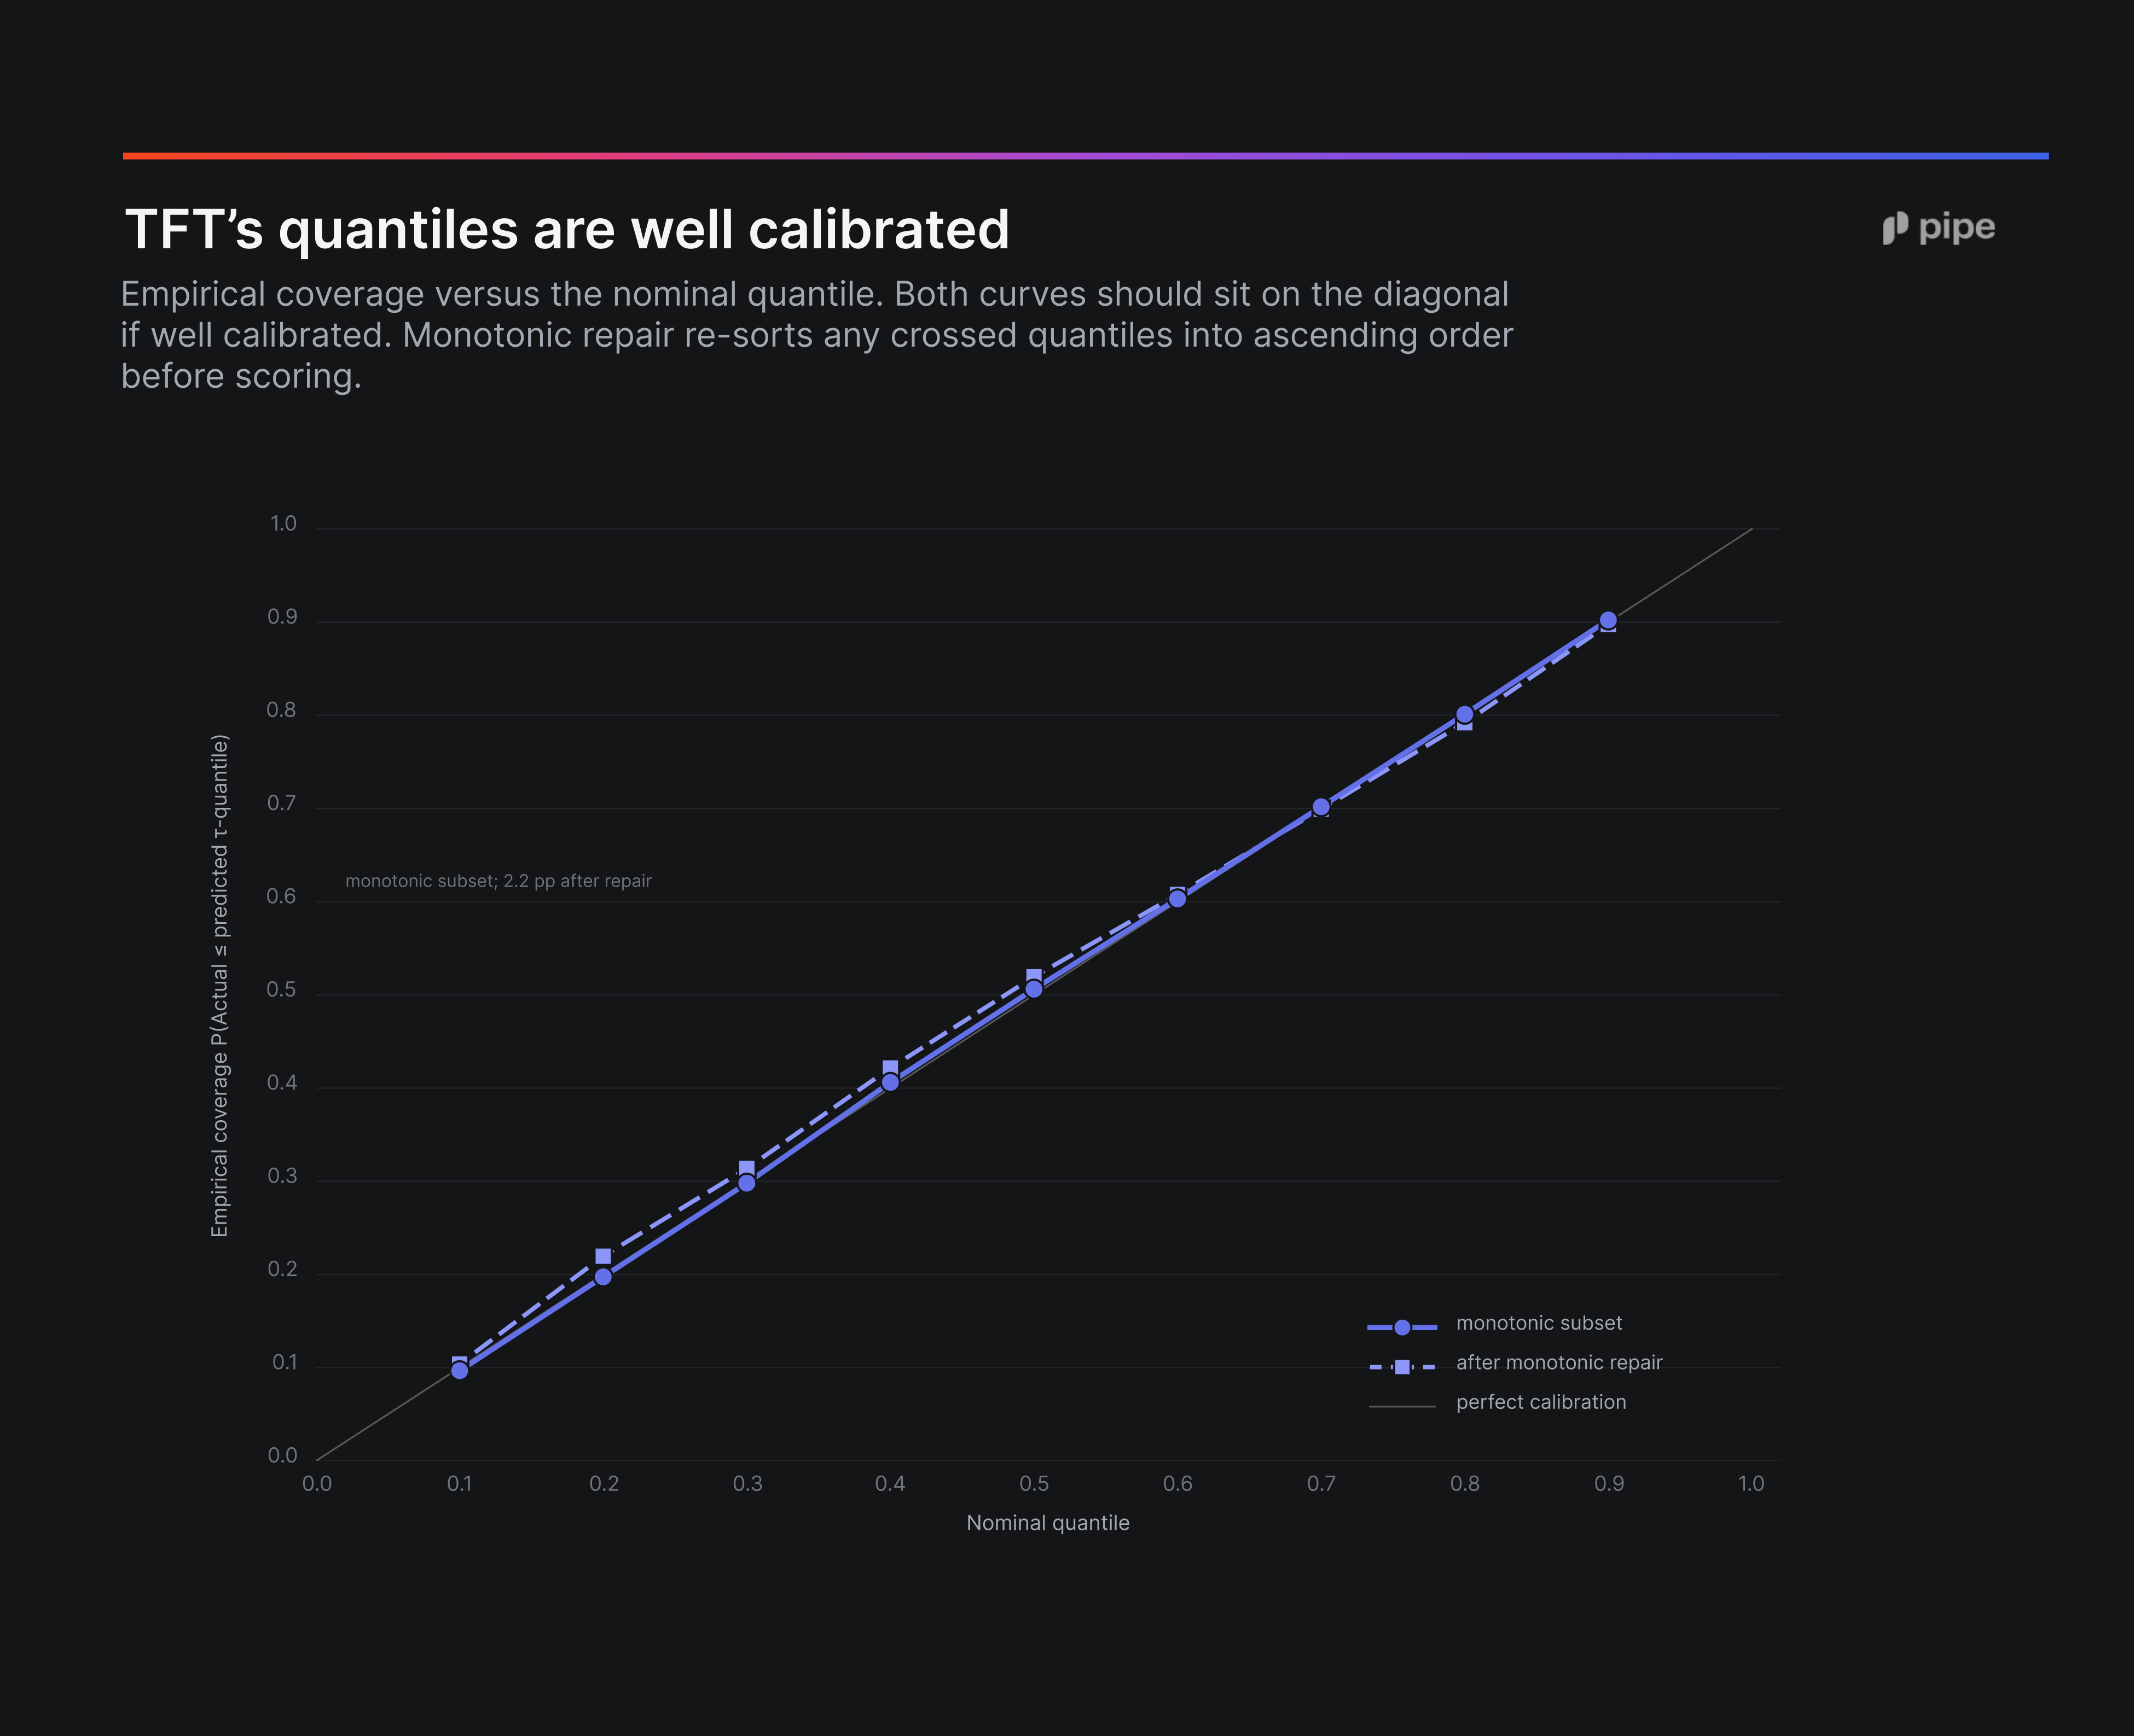Click the gradient bar above the title
The height and width of the screenshot is (1736, 2134).
coord(1086,156)
